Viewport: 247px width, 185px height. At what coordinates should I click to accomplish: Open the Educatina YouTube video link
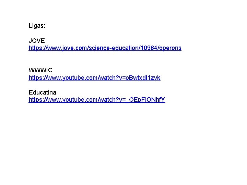pyautogui.click(x=97, y=100)
